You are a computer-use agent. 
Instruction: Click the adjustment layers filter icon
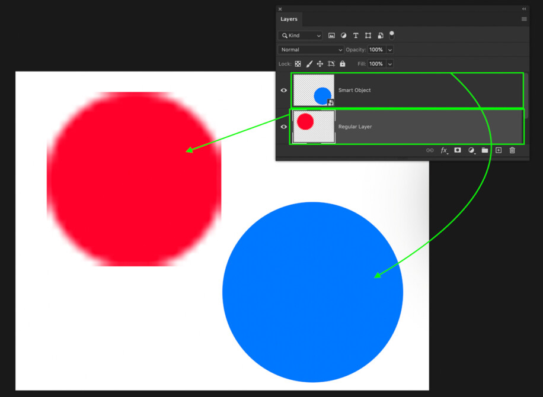[344, 35]
